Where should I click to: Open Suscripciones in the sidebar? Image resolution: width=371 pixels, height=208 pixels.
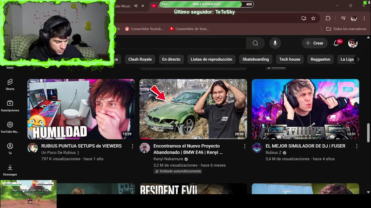10,106
